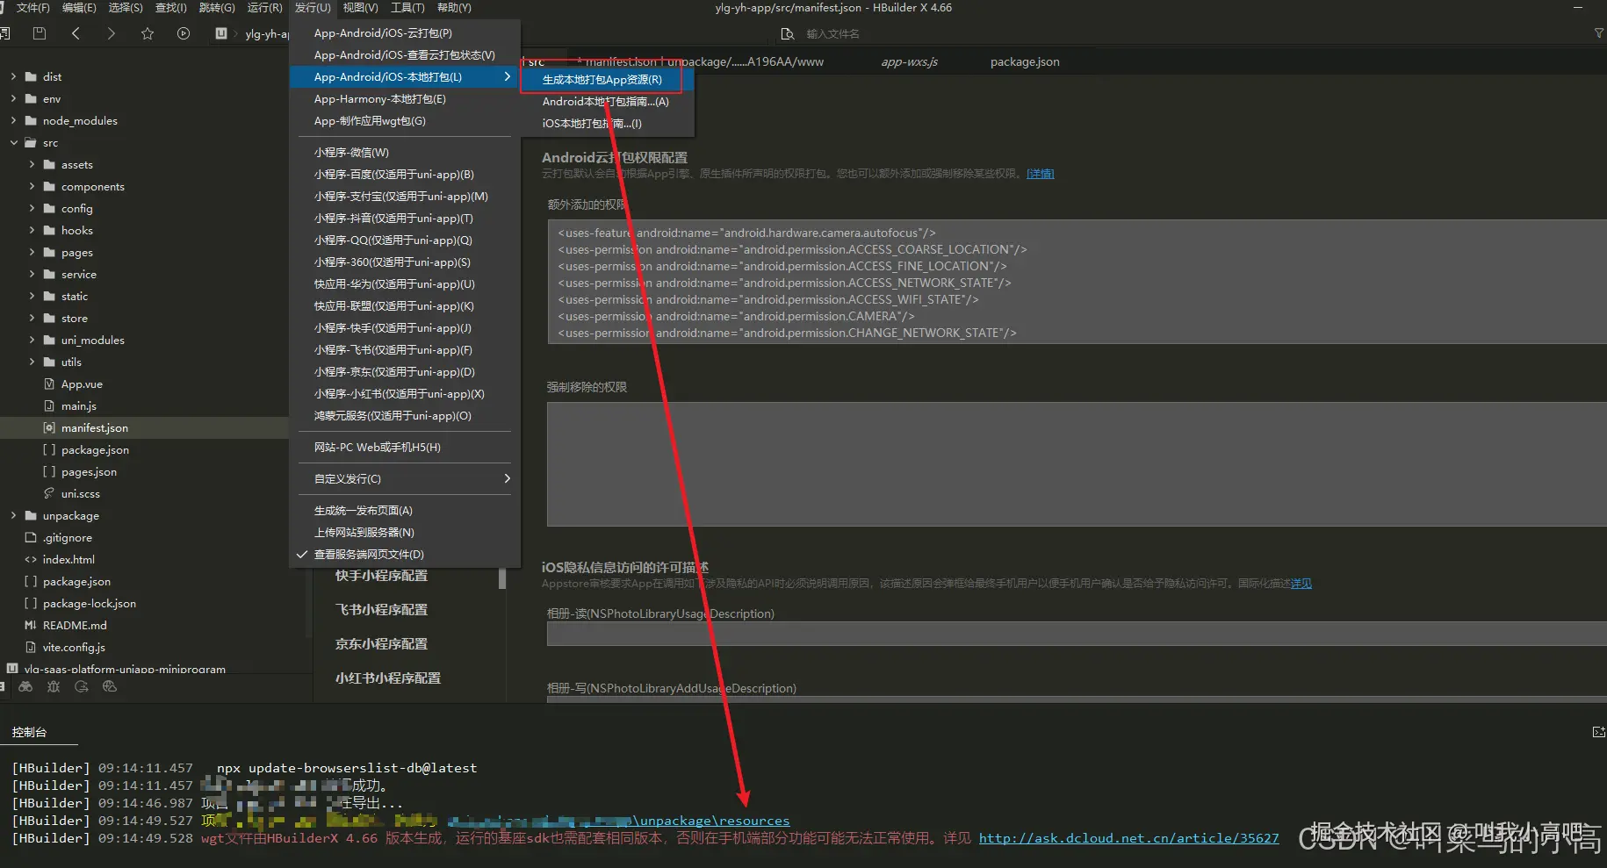
Task: Go back using the left arrow icon
Action: (x=76, y=33)
